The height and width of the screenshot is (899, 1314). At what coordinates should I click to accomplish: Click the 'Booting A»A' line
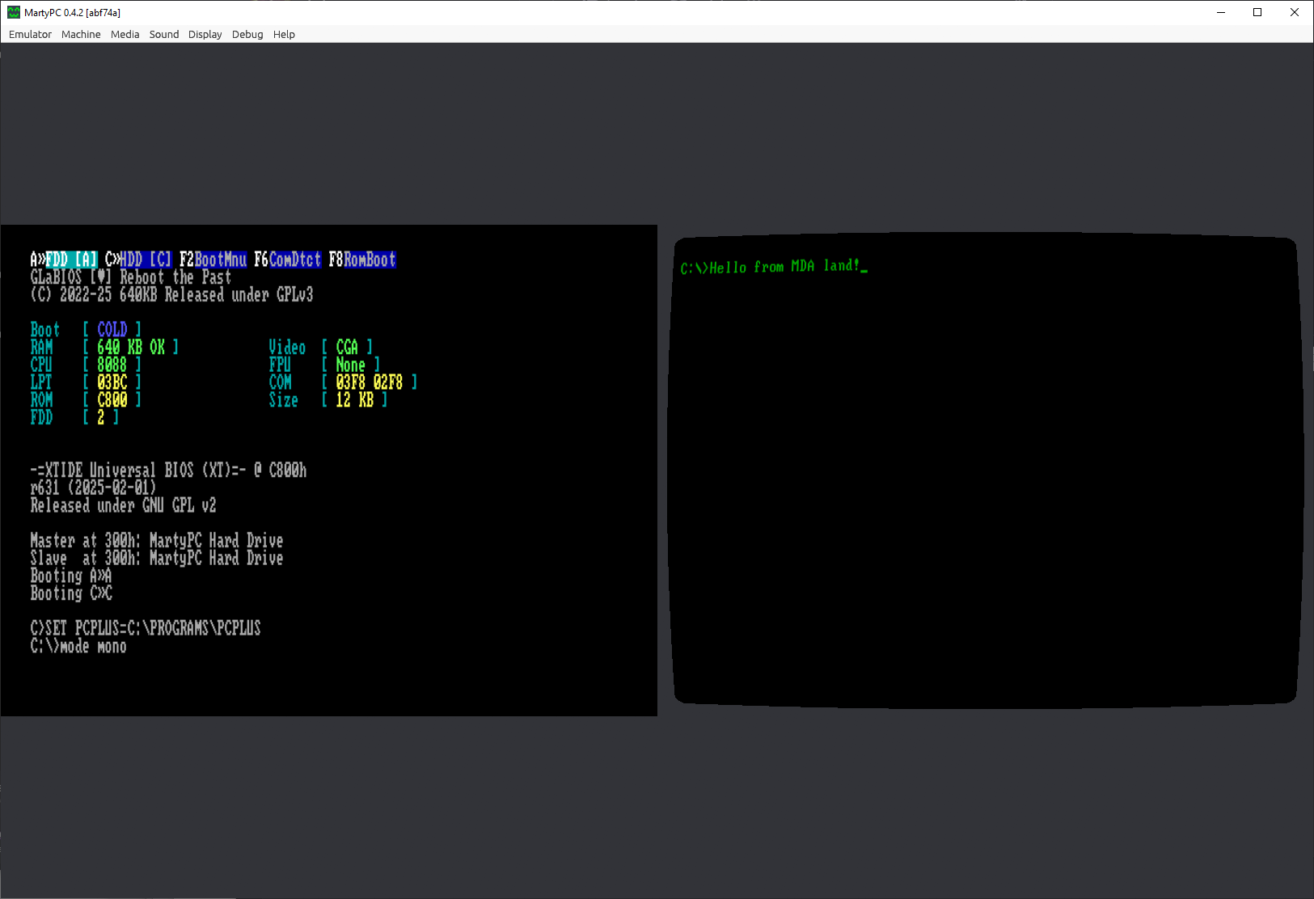coord(71,576)
